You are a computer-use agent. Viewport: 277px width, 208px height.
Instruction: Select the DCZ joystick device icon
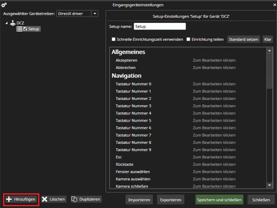tap(13, 23)
